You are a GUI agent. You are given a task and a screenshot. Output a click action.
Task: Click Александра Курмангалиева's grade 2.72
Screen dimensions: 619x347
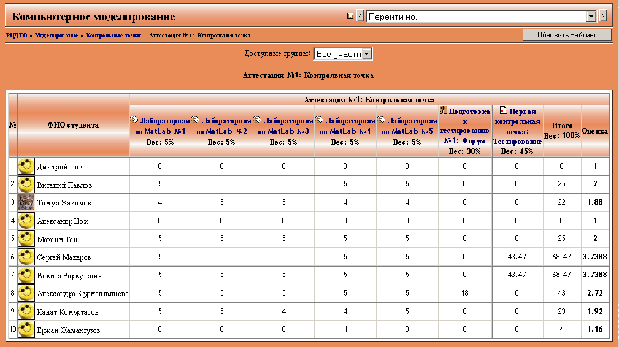pos(595,293)
